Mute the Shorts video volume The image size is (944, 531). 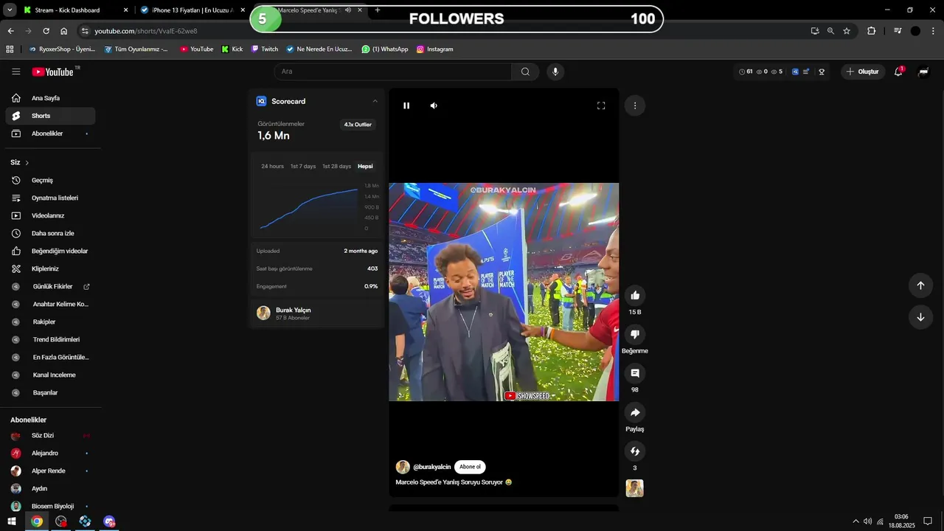pyautogui.click(x=434, y=105)
